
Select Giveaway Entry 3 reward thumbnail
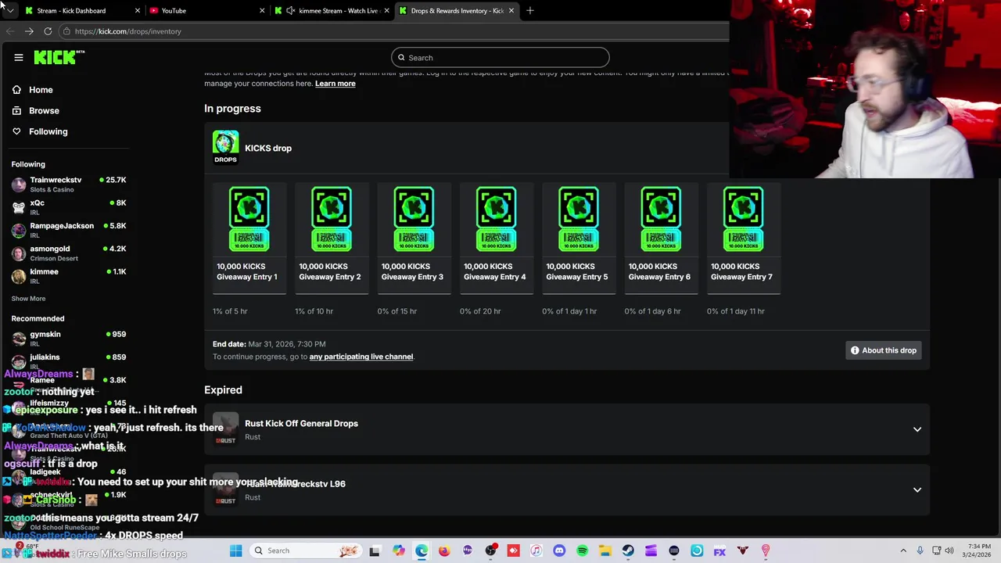click(414, 219)
